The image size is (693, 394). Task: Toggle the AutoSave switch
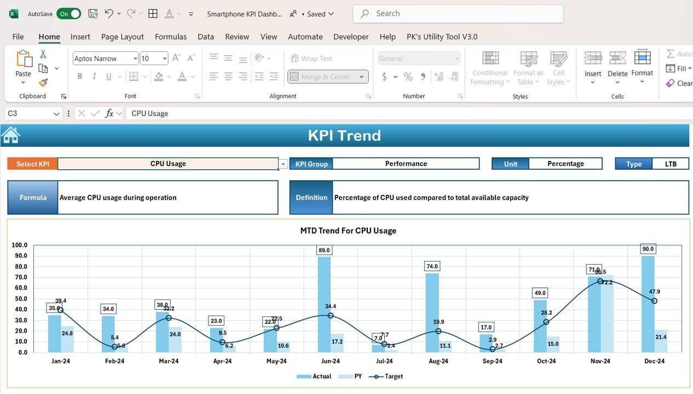(x=68, y=14)
